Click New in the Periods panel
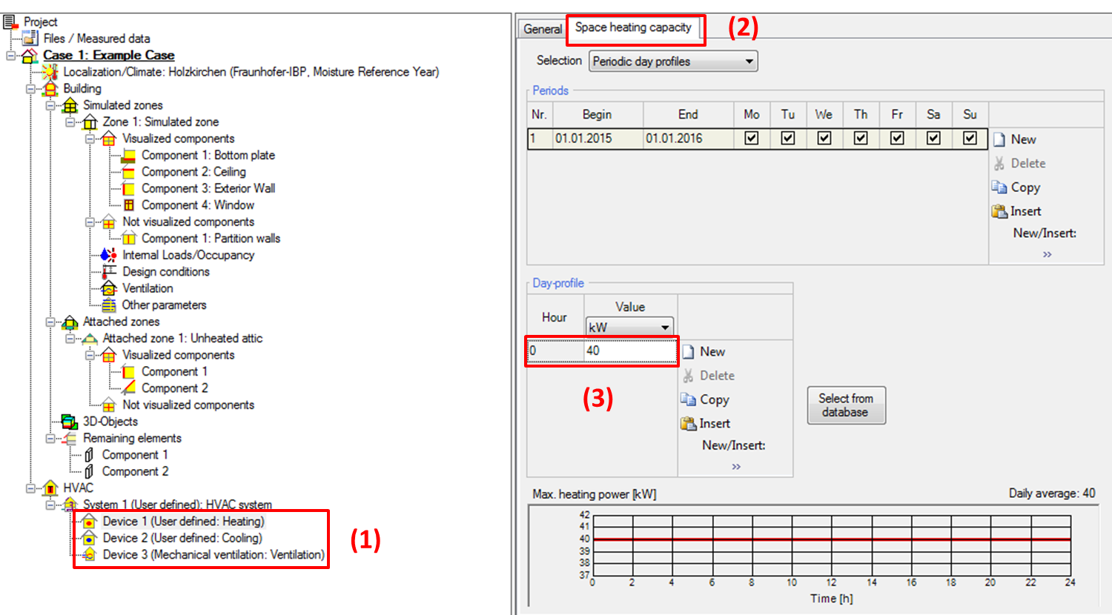Viewport: 1112px width, 615px height. 1015,139
